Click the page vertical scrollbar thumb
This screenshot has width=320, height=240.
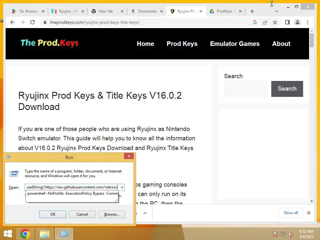312,40
